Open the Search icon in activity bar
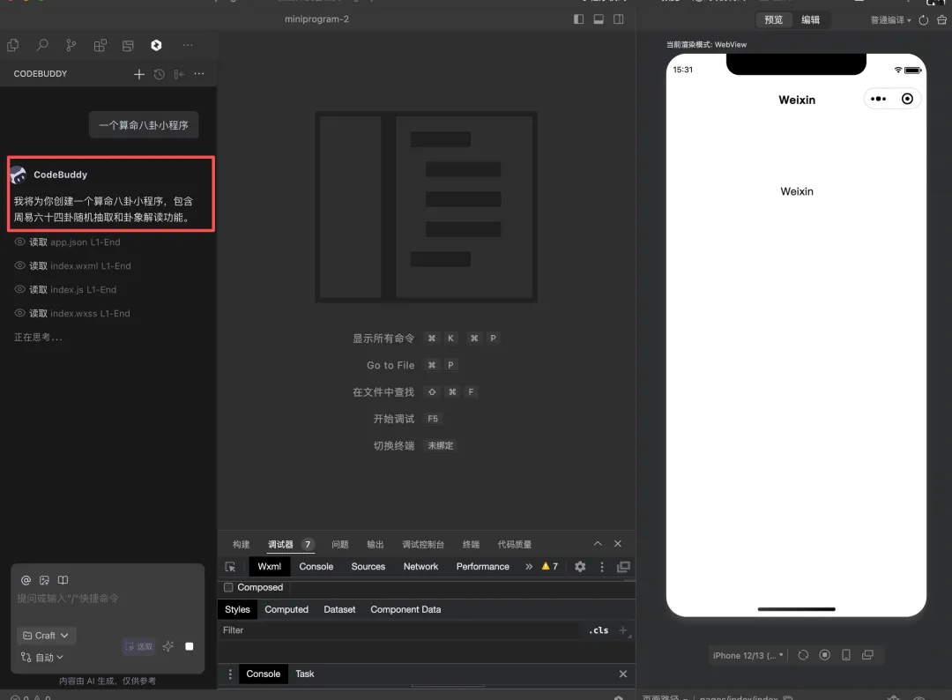 pyautogui.click(x=42, y=46)
